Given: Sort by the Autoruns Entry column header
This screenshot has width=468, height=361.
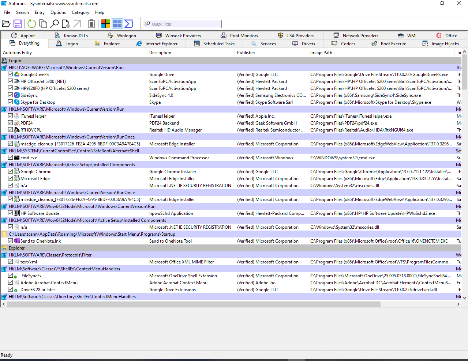Looking at the screenshot, I should [74, 53].
